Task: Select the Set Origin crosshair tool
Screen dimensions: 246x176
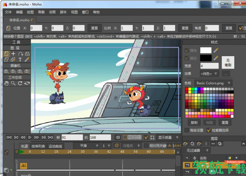Action: tap(13, 54)
